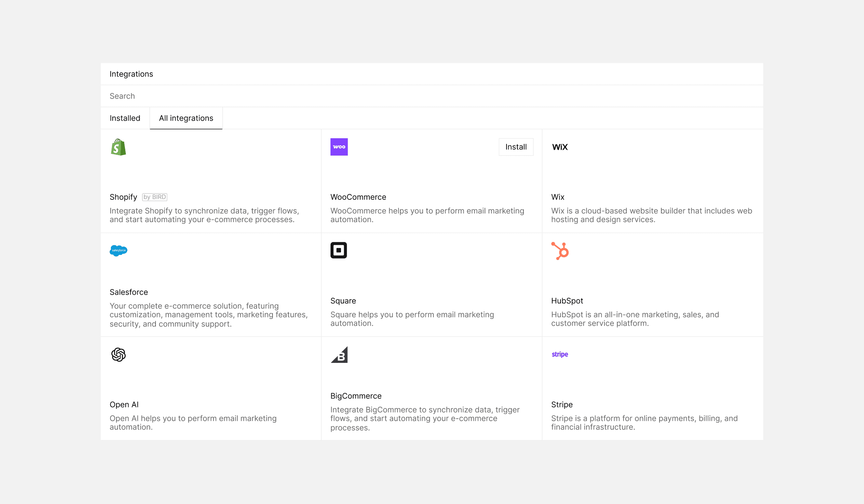
Task: Click Stripe description 'platform for online payments'
Action: (644, 422)
